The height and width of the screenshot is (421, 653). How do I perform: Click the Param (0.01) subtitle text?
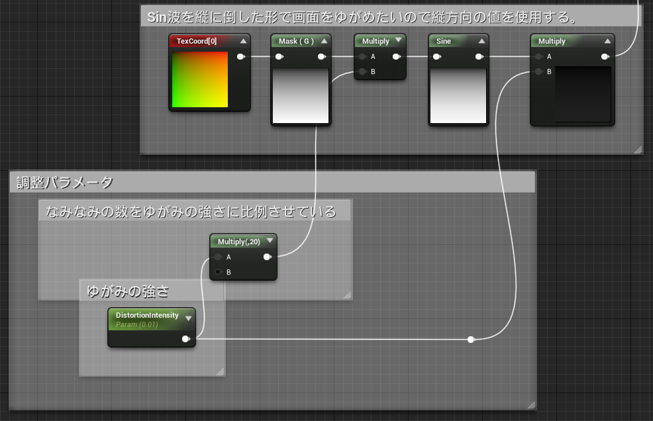click(x=136, y=324)
